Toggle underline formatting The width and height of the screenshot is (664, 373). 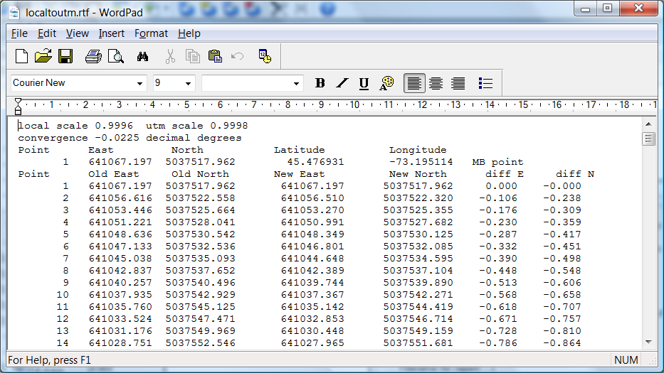[x=364, y=83]
